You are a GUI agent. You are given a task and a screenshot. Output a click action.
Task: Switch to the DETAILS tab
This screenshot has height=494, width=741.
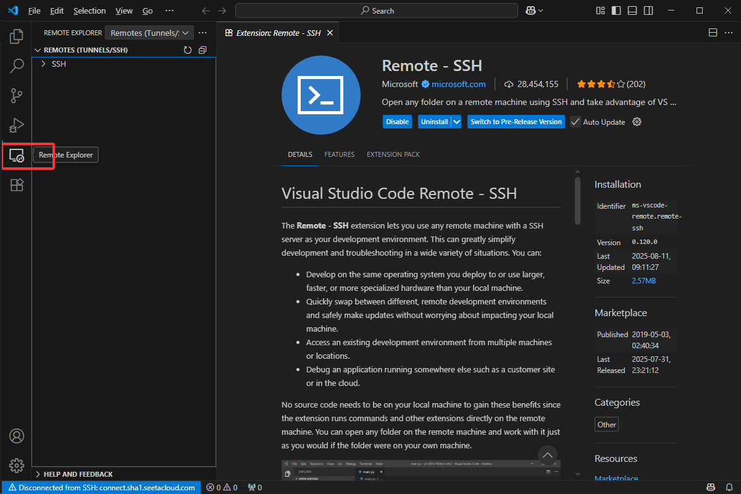(300, 154)
